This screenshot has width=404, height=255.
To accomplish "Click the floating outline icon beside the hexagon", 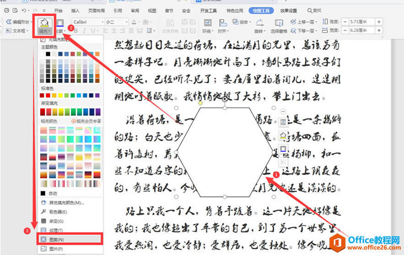I will tap(283, 149).
